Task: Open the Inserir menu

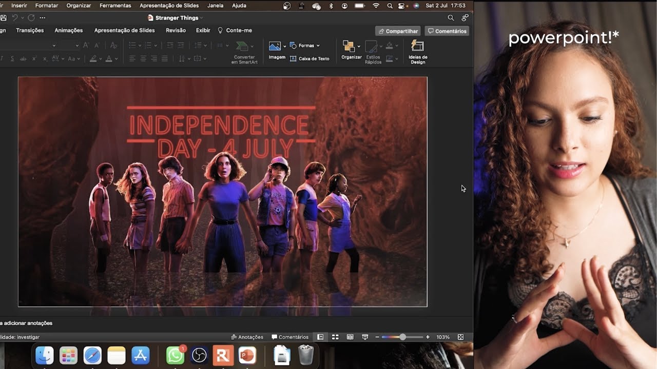Action: tap(19, 6)
